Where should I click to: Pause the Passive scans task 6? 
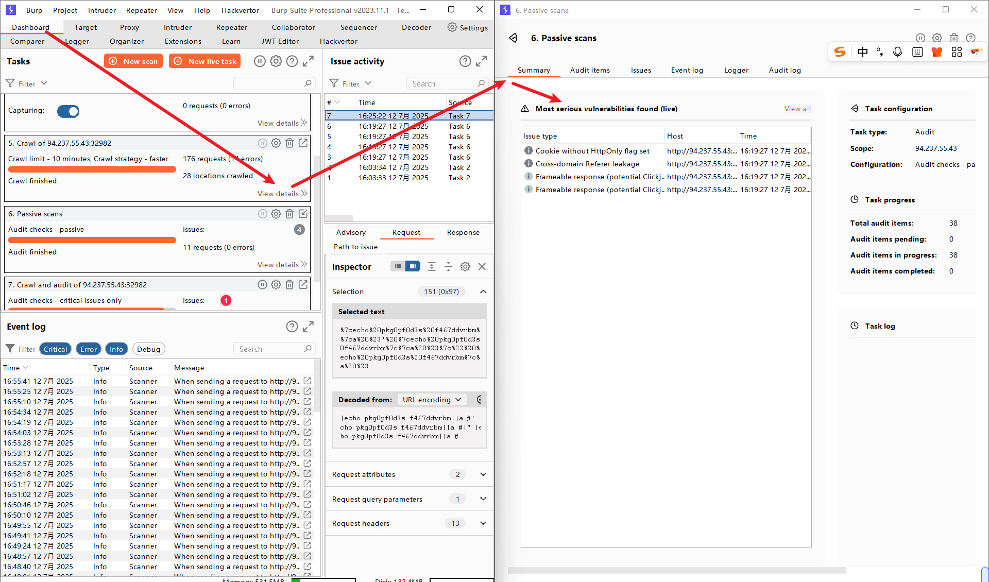262,214
